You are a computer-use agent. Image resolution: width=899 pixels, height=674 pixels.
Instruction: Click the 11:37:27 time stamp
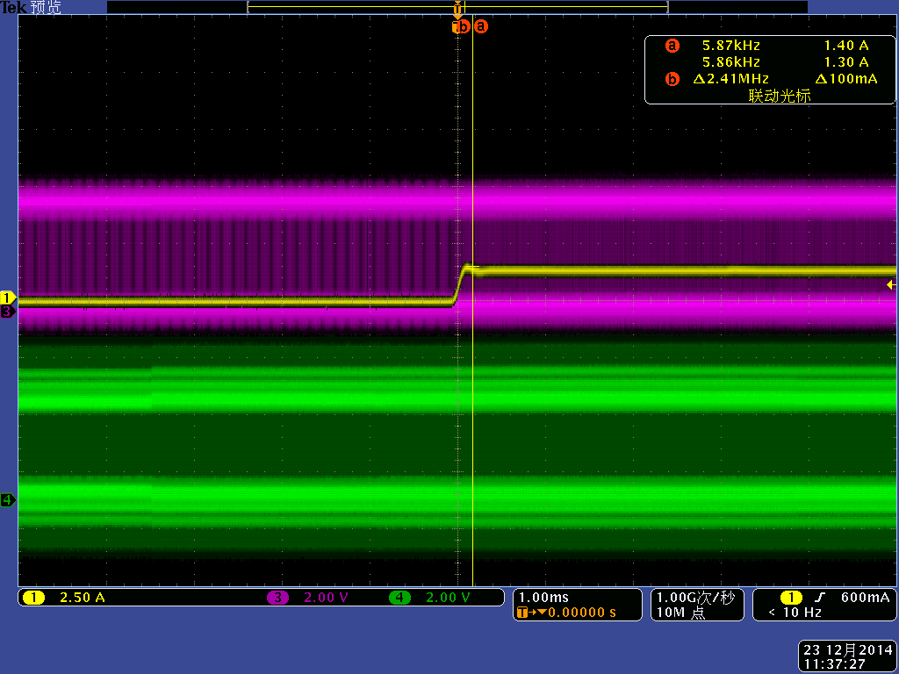835,665
